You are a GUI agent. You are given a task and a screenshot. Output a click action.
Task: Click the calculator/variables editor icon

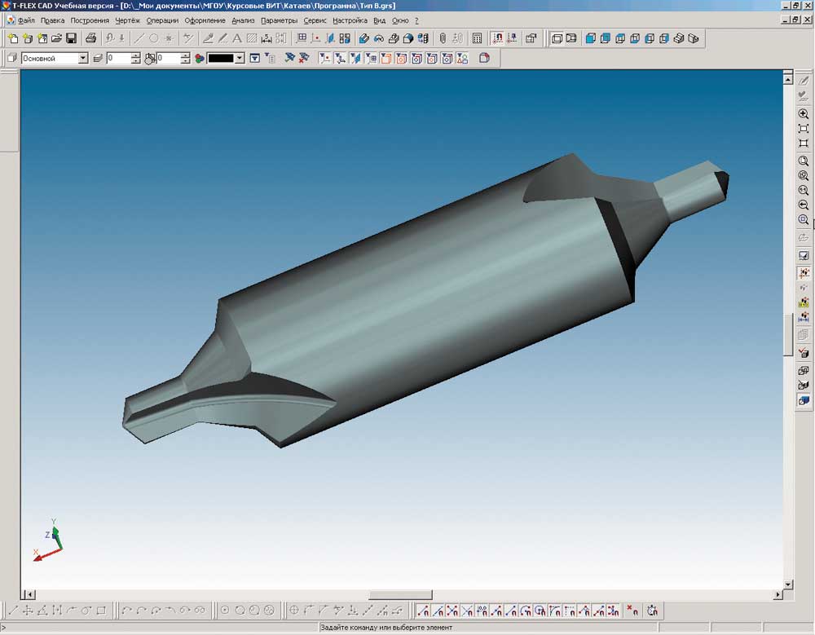coord(478,38)
